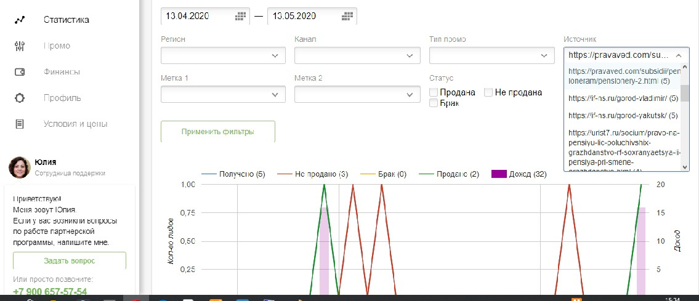Expand the Метка 2 dropdown

(x=358, y=94)
